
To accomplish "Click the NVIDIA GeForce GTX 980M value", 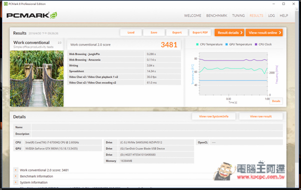I will coord(62,148).
